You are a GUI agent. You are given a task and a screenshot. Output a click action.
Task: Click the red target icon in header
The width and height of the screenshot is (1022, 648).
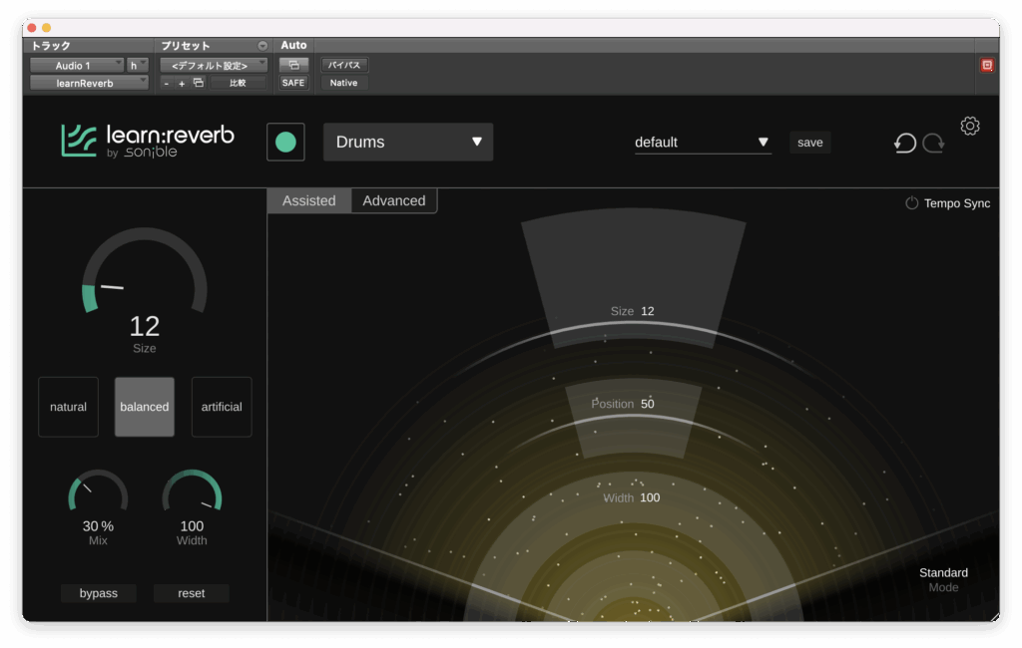[x=987, y=65]
